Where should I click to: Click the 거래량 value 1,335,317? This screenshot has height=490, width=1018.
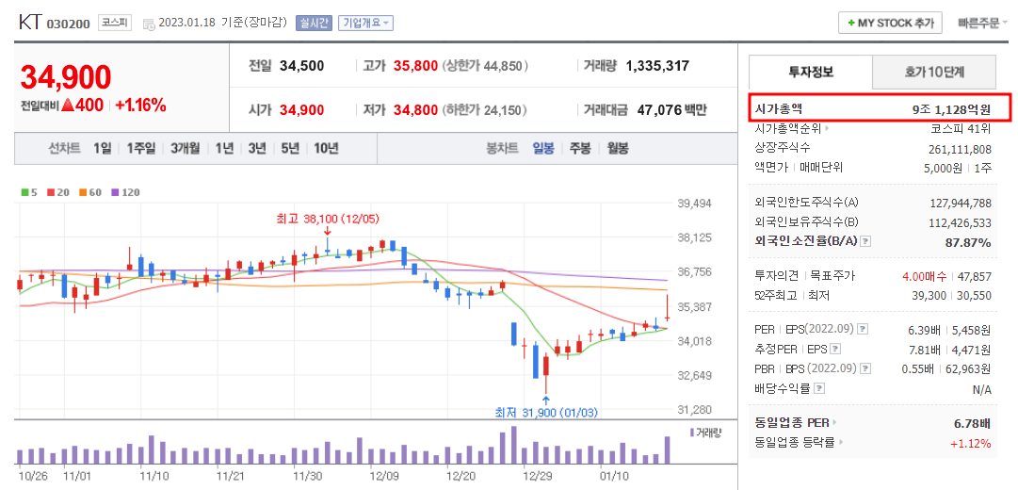657,66
